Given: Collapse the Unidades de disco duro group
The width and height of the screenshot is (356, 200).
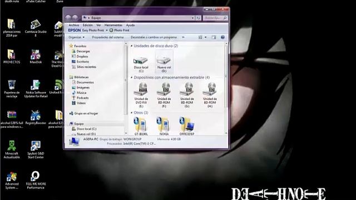Looking at the screenshot, I should tap(131, 46).
